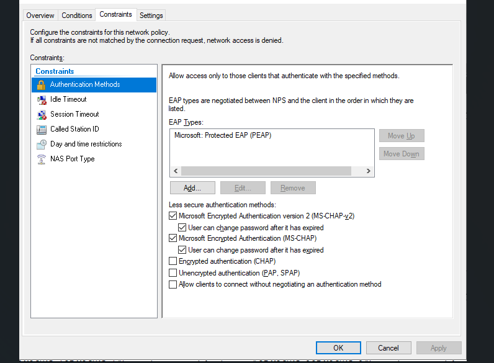This screenshot has width=494, height=363.
Task: Click the NAS Port Type icon
Action: 42,159
